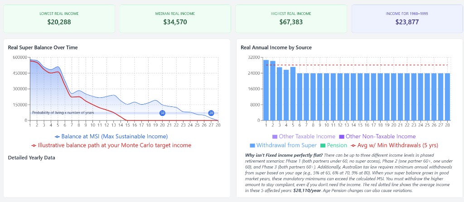Select the Median Real Income card
The image size is (464, 202).
175,19
